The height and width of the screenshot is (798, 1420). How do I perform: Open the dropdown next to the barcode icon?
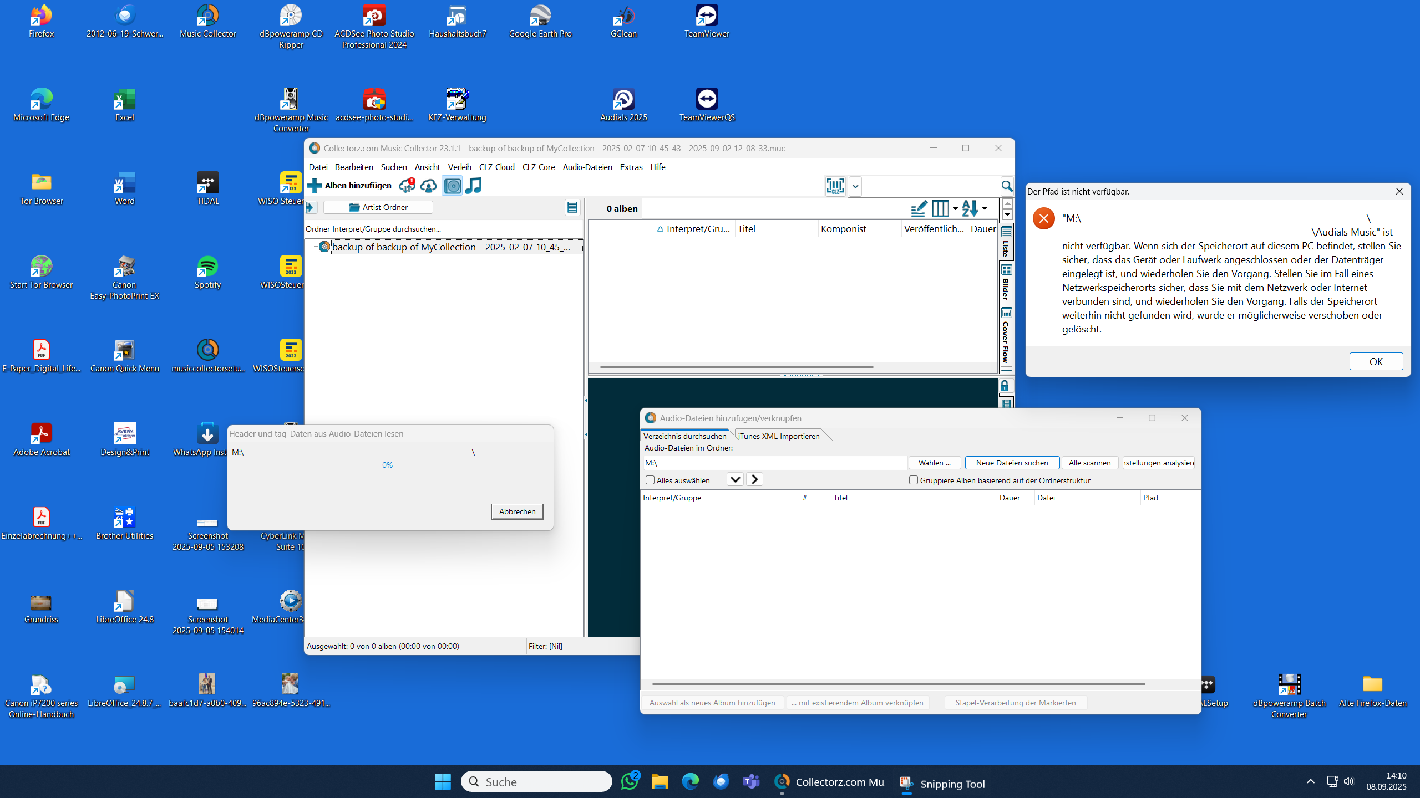point(855,186)
